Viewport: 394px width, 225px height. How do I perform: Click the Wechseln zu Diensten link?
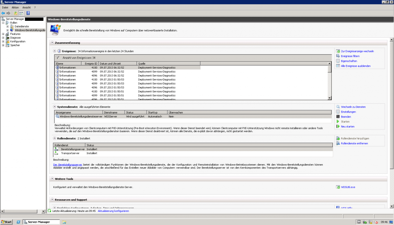353,107
